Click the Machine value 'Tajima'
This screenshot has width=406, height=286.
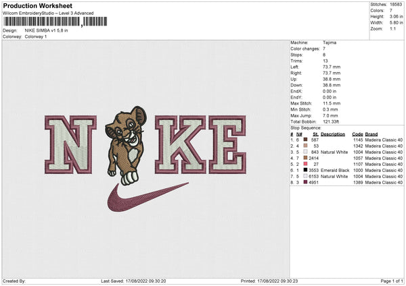pyautogui.click(x=330, y=42)
